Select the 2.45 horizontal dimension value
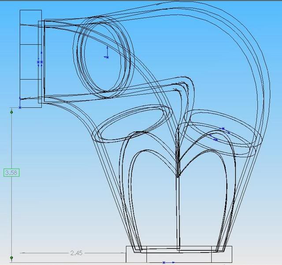 tap(76, 253)
